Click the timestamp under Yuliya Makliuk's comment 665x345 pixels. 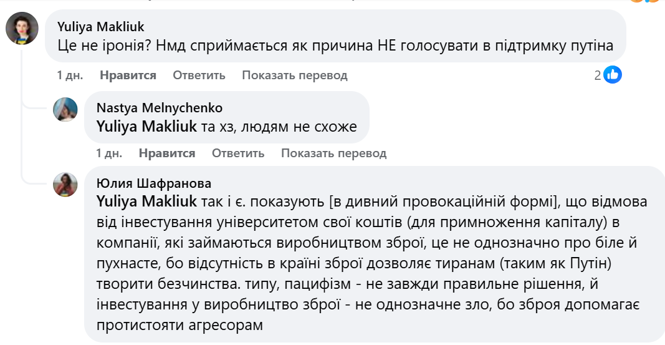pos(70,75)
